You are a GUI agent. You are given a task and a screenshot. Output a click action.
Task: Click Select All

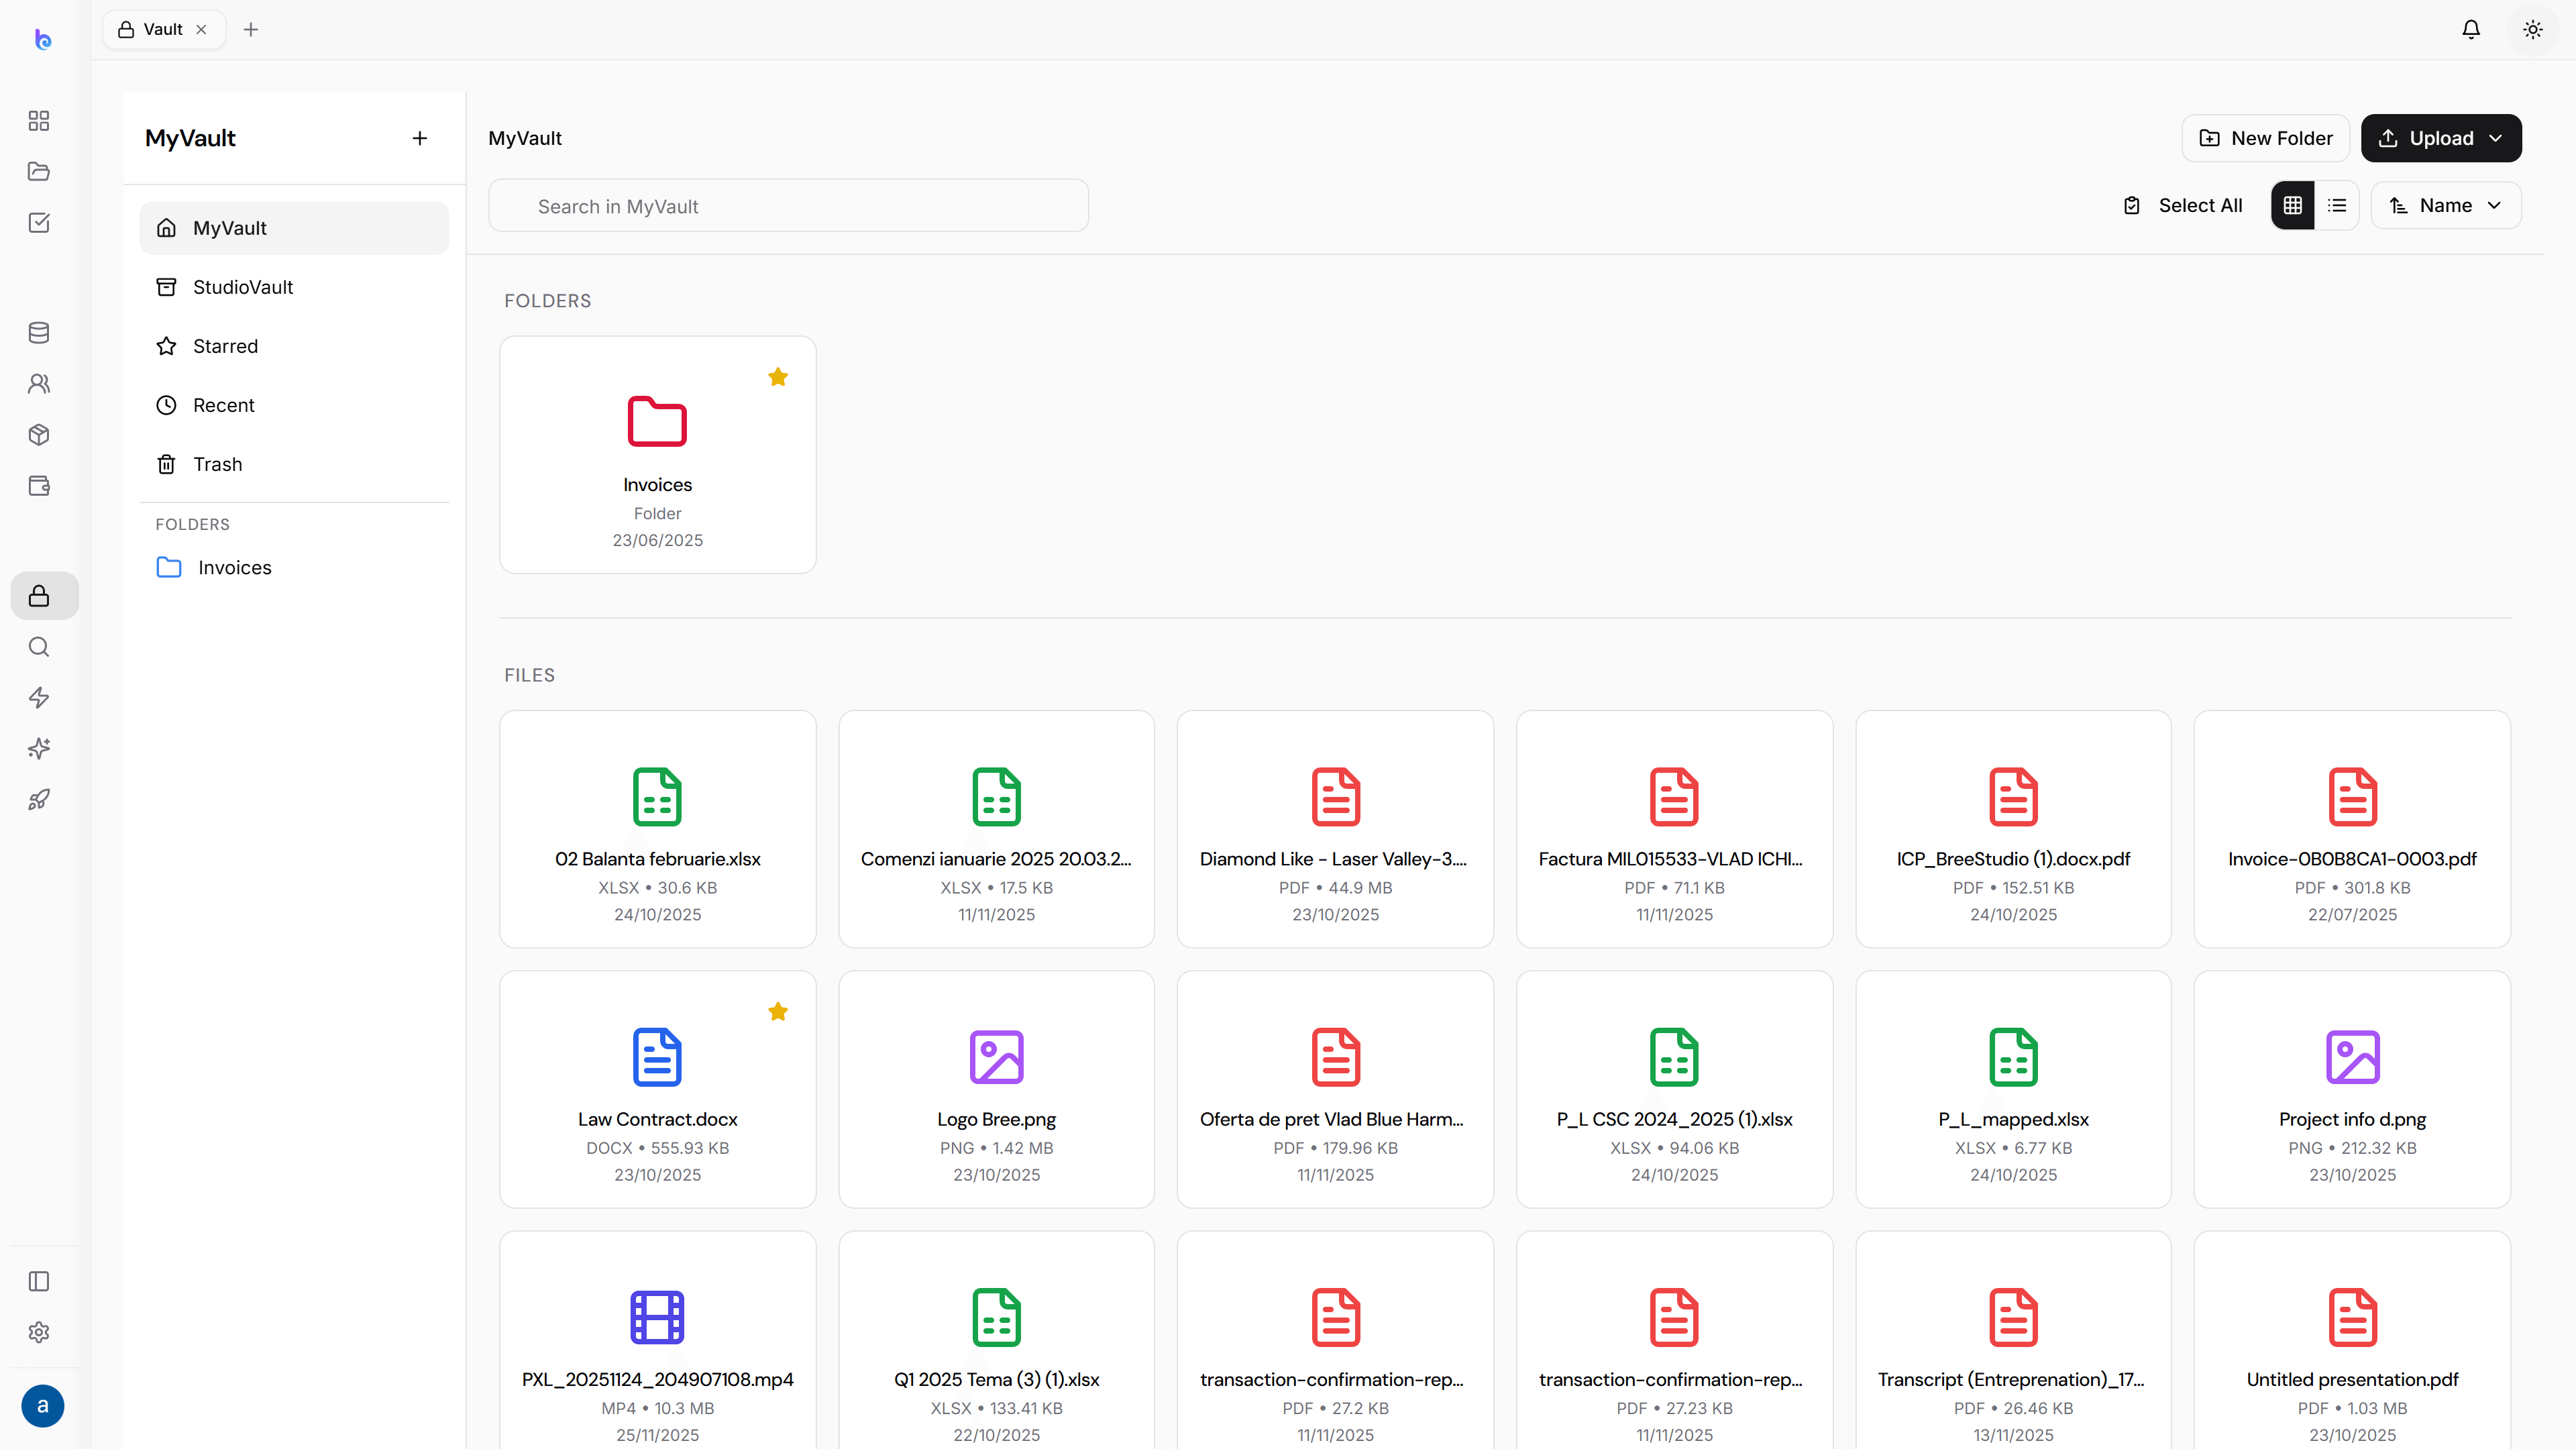tap(2183, 205)
